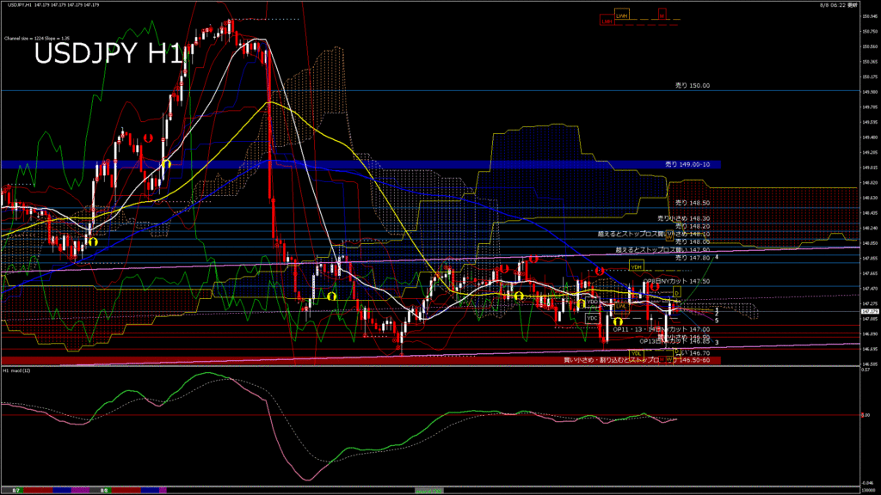
Task: Click the large USDJPY H1 title
Action: pyautogui.click(x=109, y=55)
